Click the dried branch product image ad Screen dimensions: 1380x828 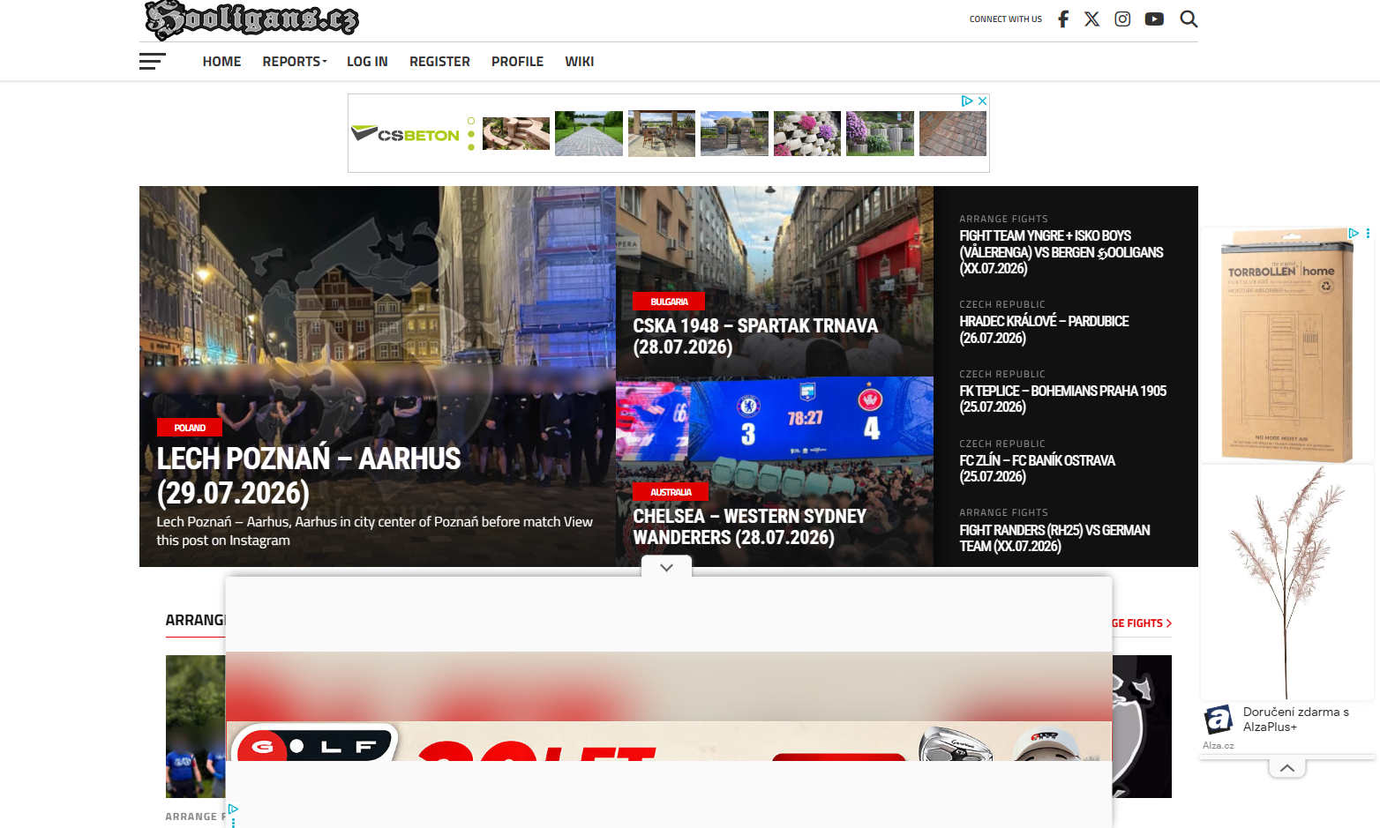(1287, 582)
